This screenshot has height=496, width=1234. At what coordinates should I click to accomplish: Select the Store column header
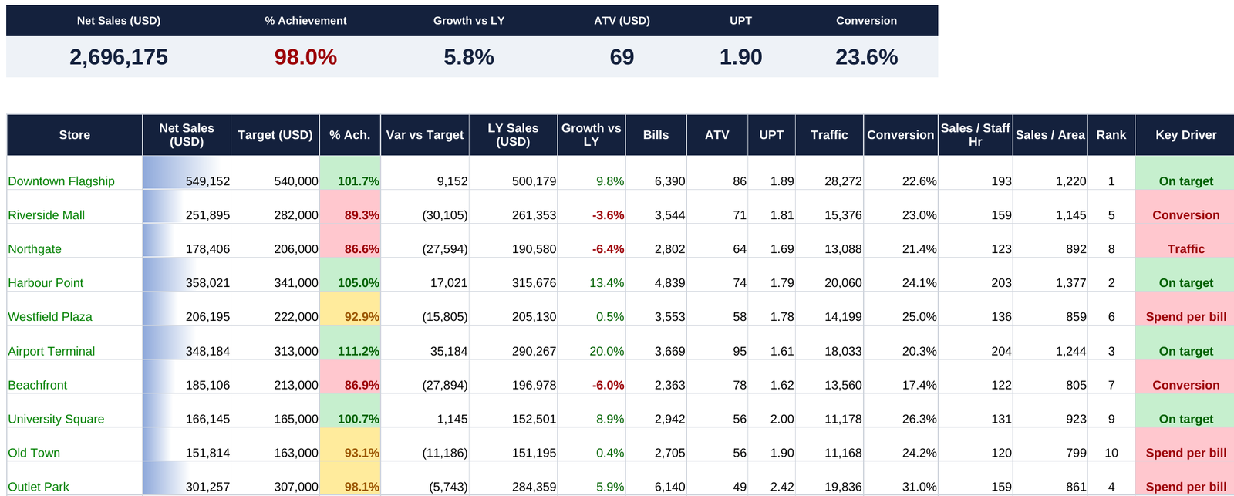(75, 135)
